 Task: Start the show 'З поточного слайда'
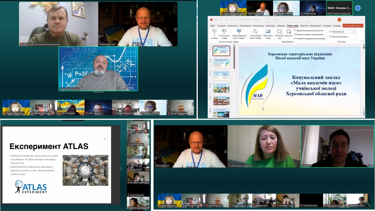[224, 34]
